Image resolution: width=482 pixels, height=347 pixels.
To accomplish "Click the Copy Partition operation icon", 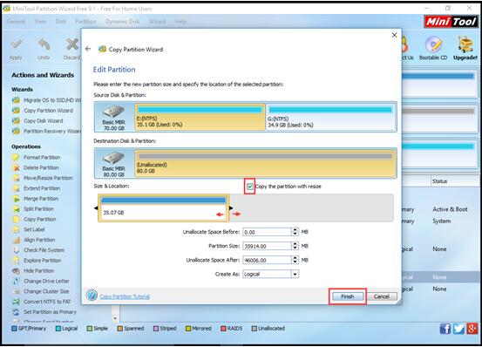I will [16, 219].
